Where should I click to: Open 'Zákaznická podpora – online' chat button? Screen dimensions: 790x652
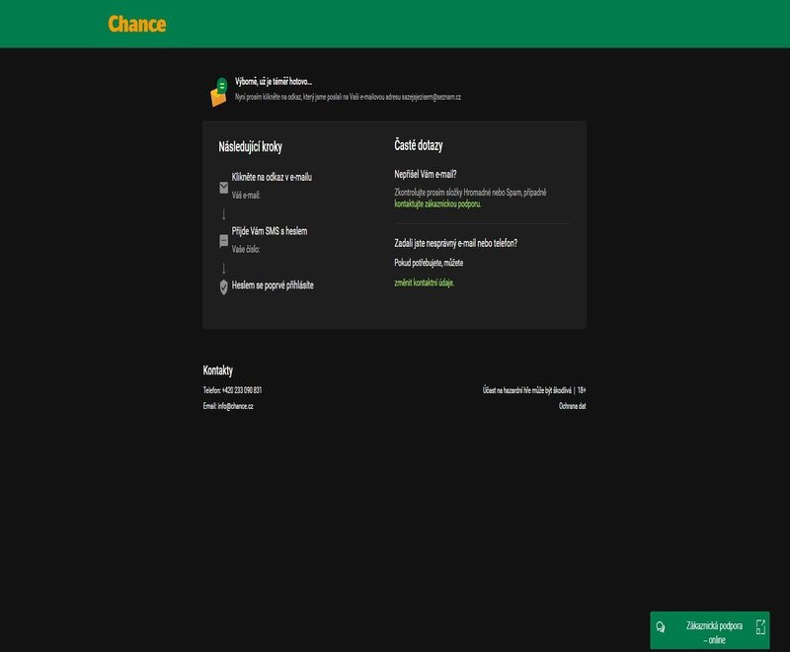click(713, 632)
